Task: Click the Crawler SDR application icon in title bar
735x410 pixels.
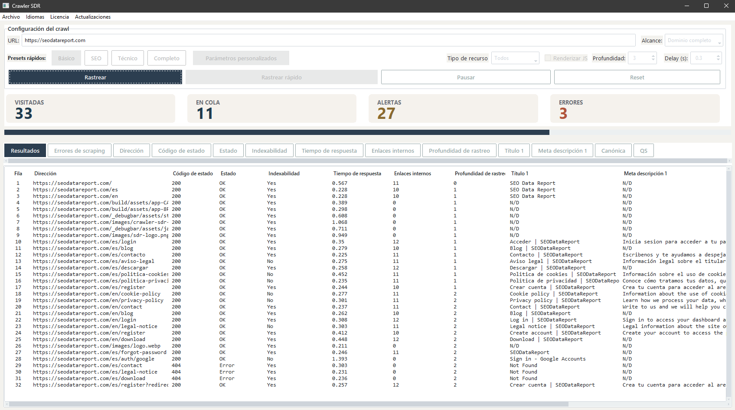Action: (6, 6)
